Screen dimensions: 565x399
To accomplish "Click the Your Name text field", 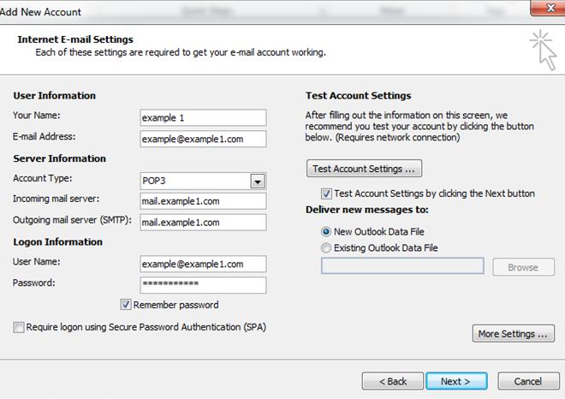I will point(203,117).
